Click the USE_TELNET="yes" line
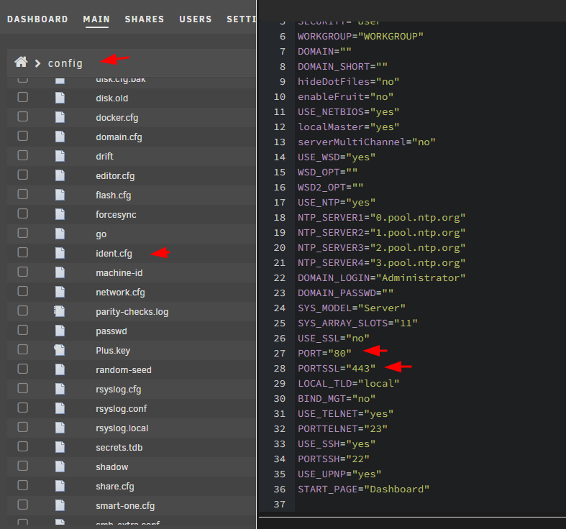Viewport: 566px width, 529px height. (x=345, y=413)
